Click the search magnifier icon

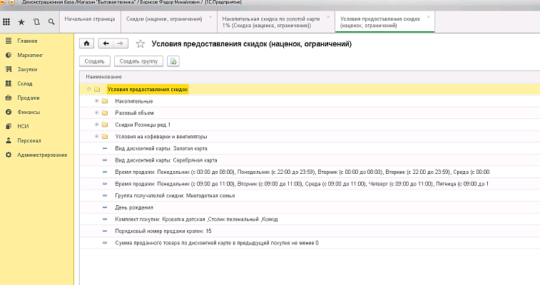click(51, 22)
